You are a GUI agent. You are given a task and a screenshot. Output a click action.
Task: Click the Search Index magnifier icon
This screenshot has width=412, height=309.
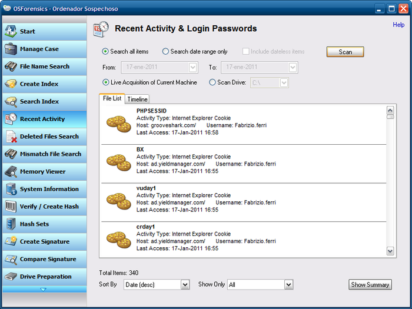(x=11, y=101)
